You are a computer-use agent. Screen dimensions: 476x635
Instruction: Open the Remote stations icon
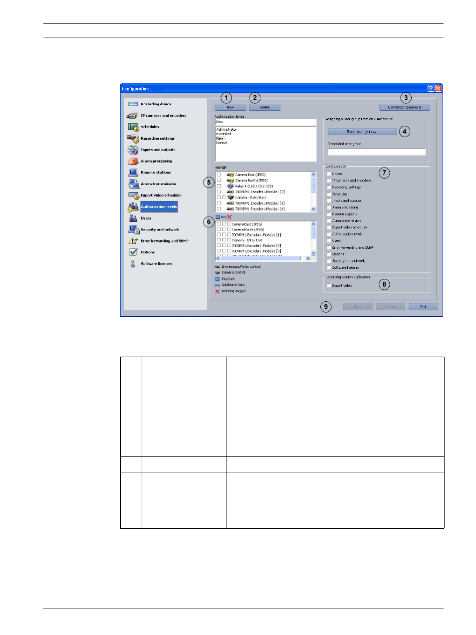pyautogui.click(x=133, y=173)
